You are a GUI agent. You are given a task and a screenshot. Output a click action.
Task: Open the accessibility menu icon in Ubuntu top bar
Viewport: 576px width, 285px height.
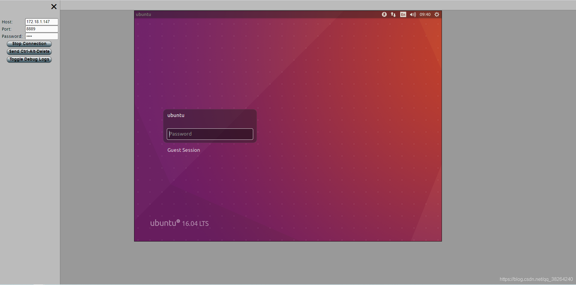click(384, 14)
